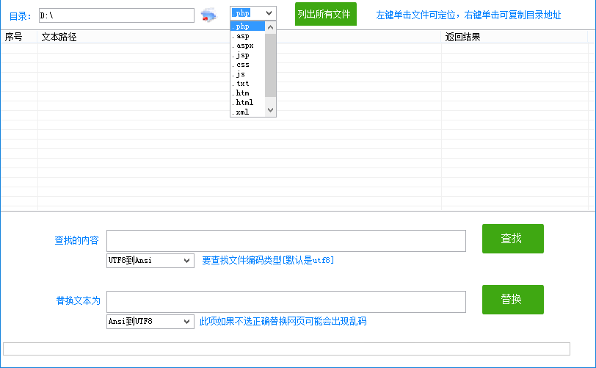This screenshot has height=368, width=596.
Task: Choose .aspx file extension option
Action: (x=247, y=46)
